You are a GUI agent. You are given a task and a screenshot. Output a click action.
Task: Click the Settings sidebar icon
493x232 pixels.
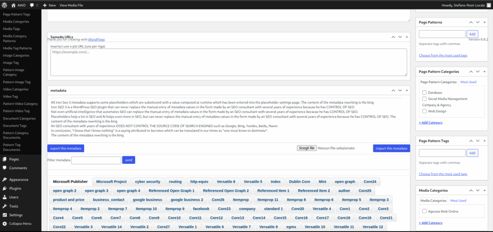click(x=4, y=215)
